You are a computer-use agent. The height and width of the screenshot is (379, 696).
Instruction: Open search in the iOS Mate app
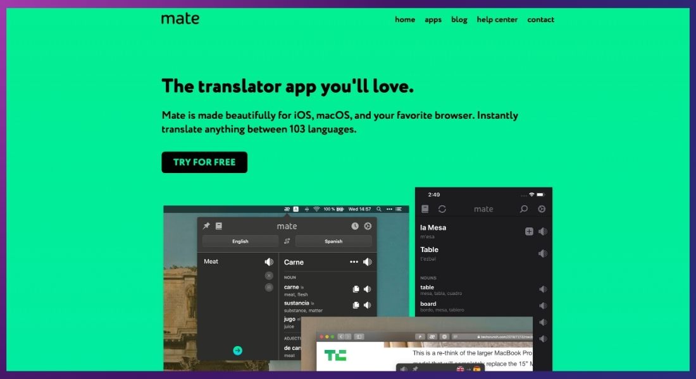point(524,208)
